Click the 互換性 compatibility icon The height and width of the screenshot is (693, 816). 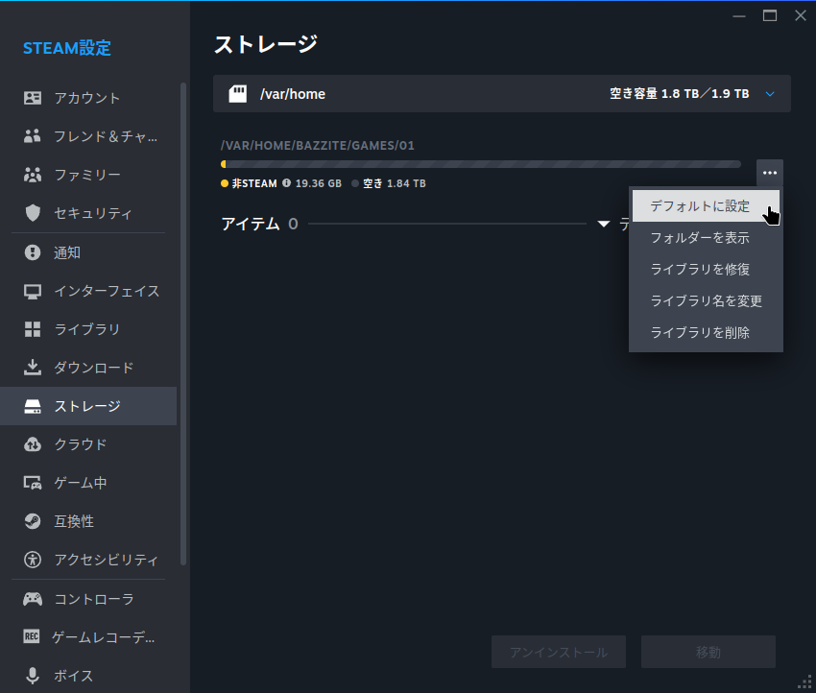32,521
